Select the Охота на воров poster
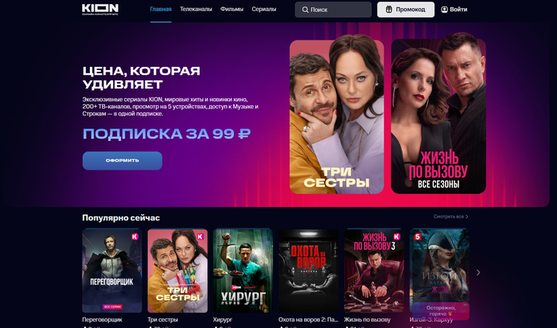Image resolution: width=557 pixels, height=328 pixels. coord(309,271)
